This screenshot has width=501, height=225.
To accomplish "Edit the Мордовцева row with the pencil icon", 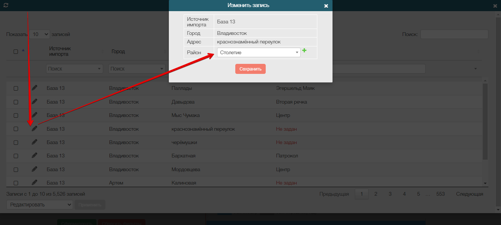I will pyautogui.click(x=35, y=169).
